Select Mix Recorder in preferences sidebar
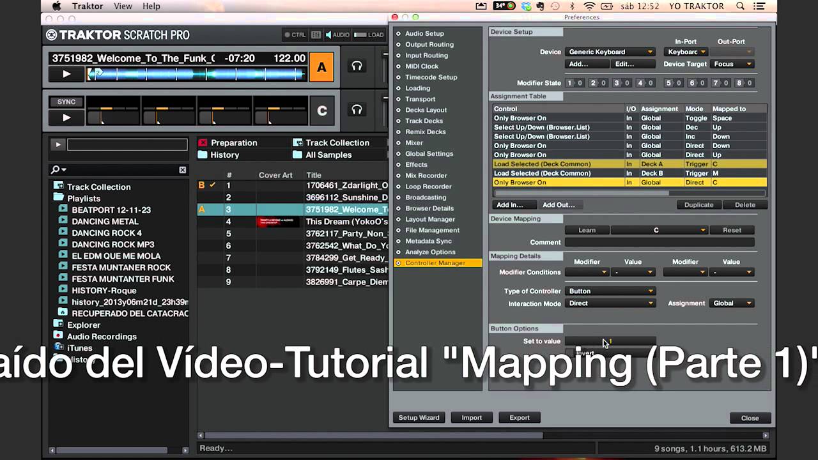 (426, 176)
